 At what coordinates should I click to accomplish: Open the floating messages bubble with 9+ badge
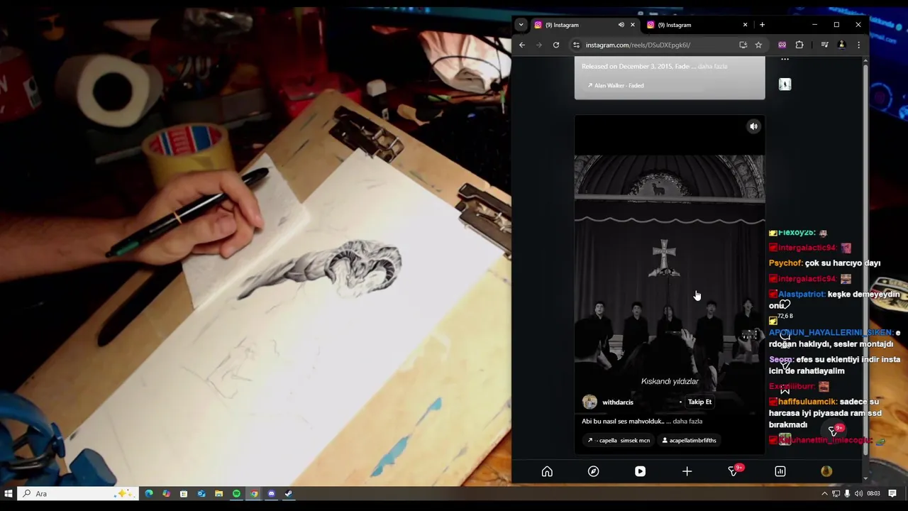coord(834,430)
